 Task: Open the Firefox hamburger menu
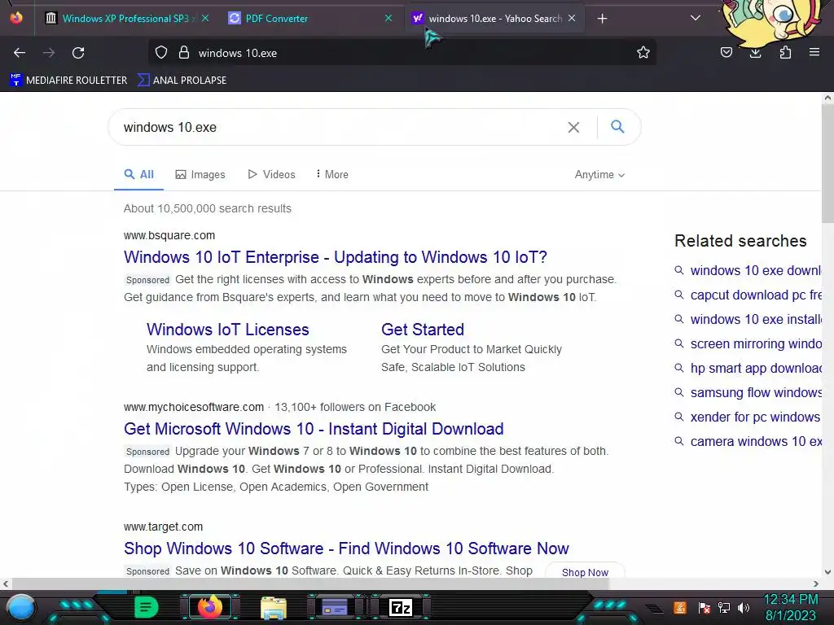pos(814,52)
